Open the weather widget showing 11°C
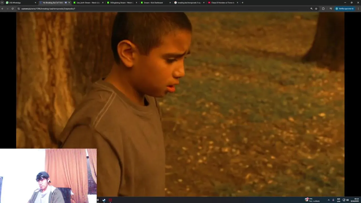This screenshot has width=361, height=203. 312,200
